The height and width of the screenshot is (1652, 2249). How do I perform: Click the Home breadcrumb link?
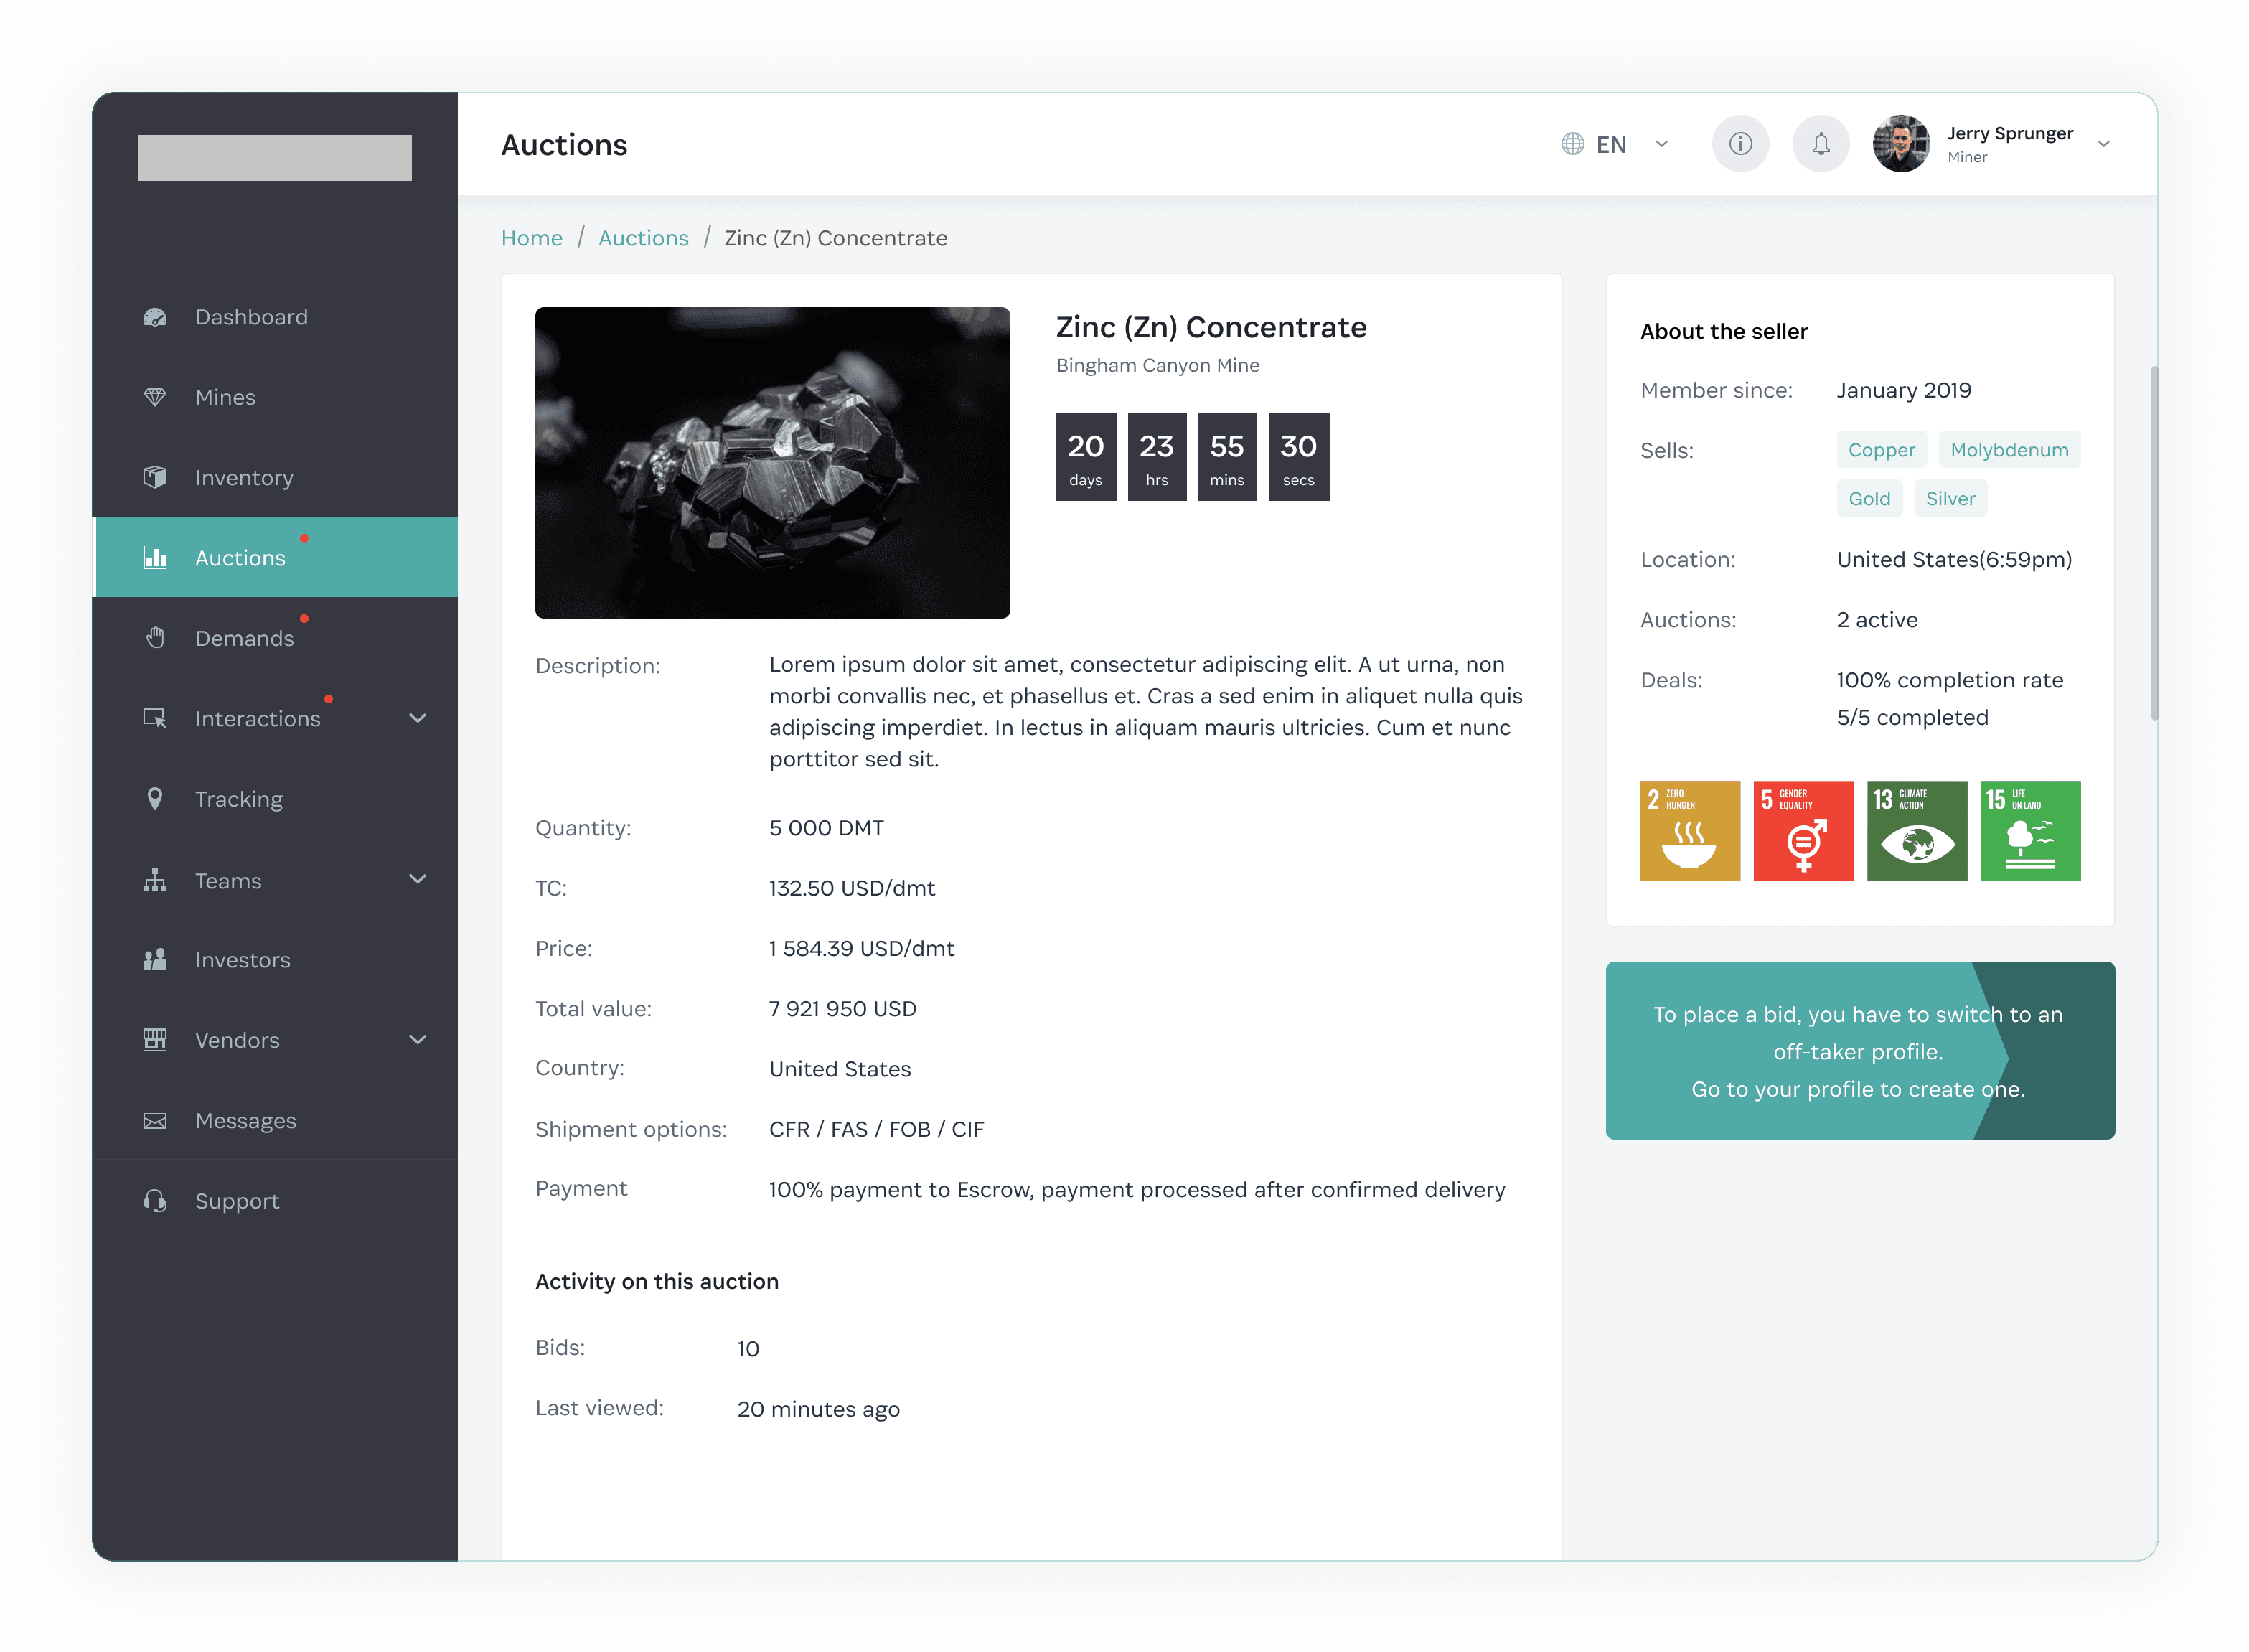coord(531,238)
